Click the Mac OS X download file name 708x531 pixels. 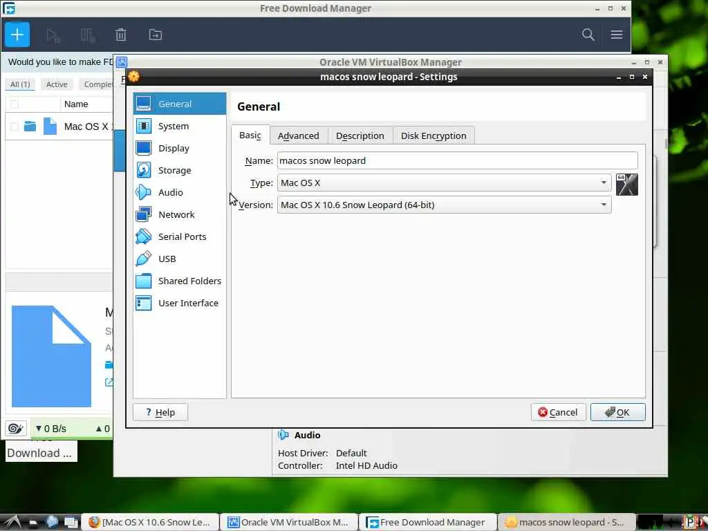88,127
